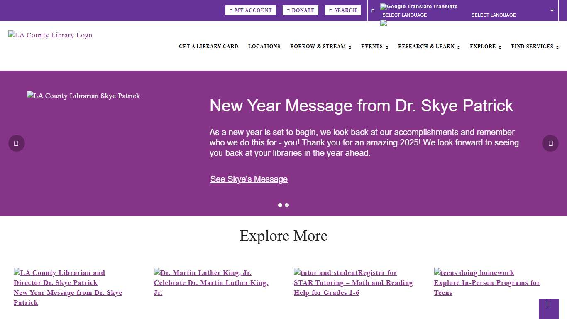Click the Skye Patrick banner image
This screenshot has height=319, width=567.
pyautogui.click(x=83, y=96)
